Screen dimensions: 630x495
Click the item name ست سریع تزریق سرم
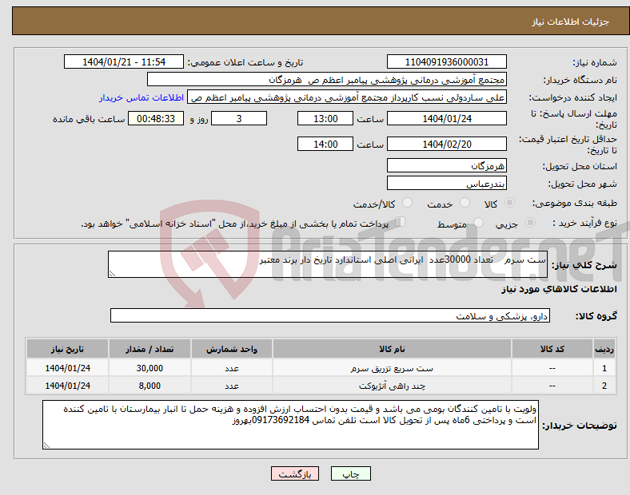point(392,368)
